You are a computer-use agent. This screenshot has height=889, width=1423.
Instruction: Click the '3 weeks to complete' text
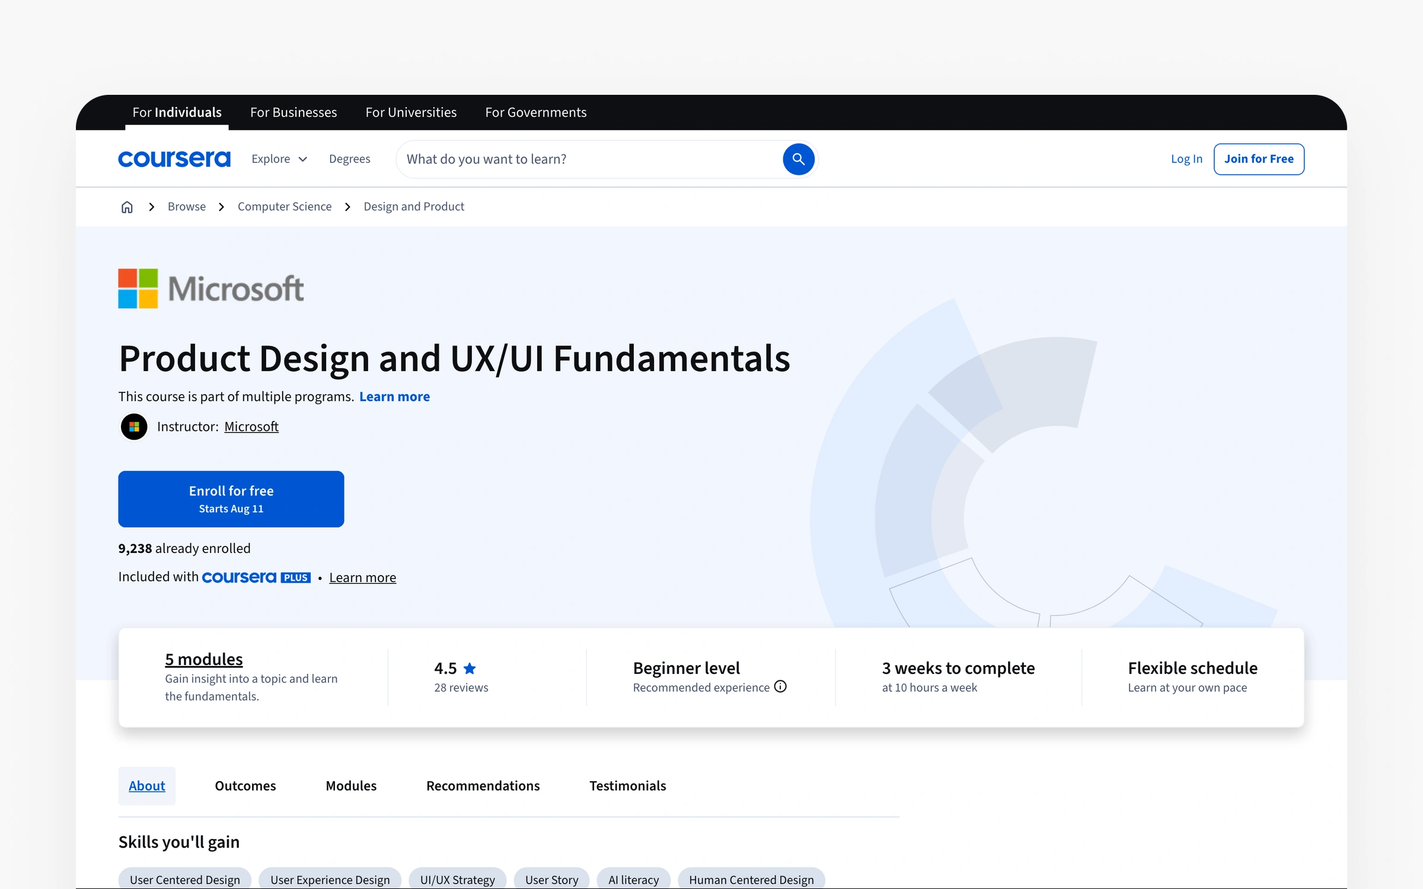pos(958,668)
